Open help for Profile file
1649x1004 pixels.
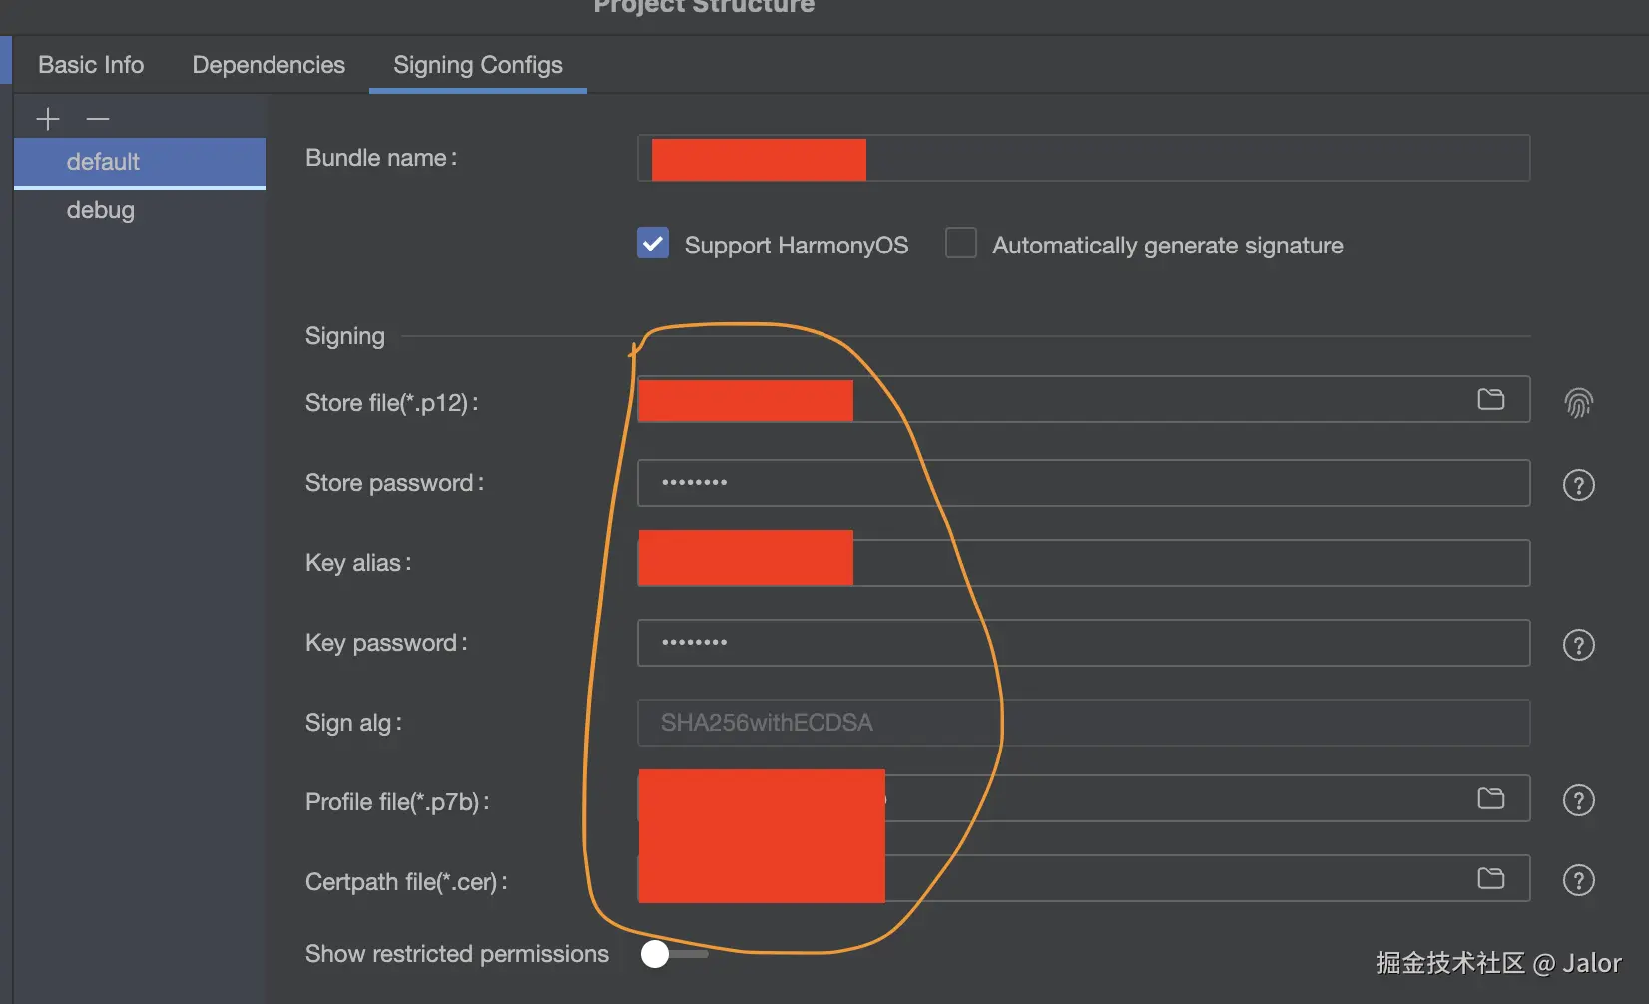[x=1578, y=800]
